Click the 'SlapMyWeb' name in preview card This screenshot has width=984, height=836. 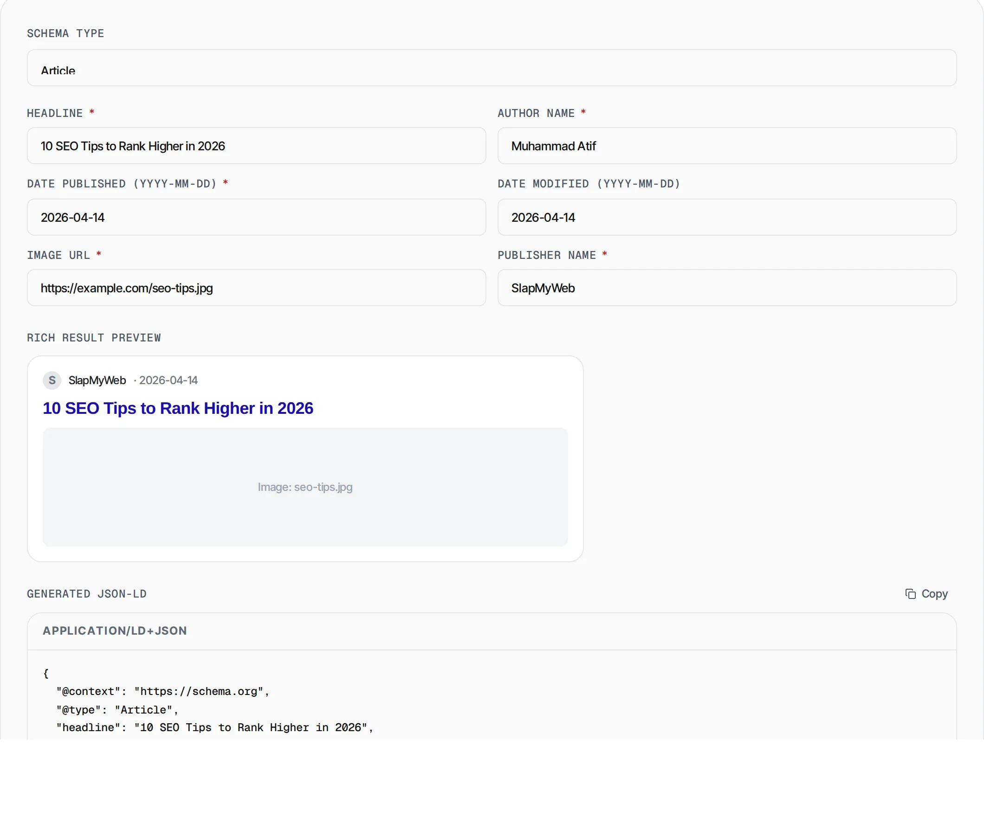97,380
